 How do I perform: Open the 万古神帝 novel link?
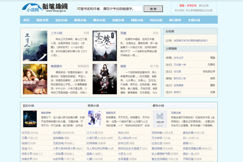tap(157, 138)
